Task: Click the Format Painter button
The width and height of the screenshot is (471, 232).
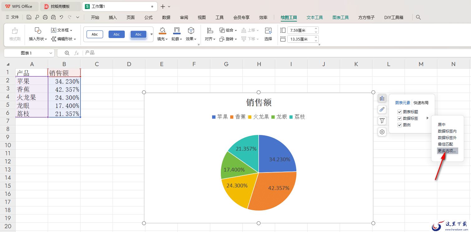Action: 15,34
